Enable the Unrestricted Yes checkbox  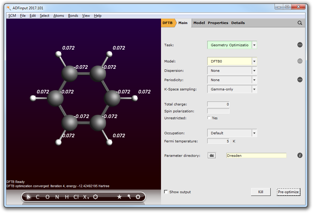pyautogui.click(x=209, y=118)
